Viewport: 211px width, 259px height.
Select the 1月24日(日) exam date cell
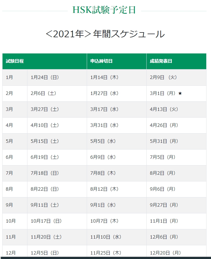[x=45, y=77]
